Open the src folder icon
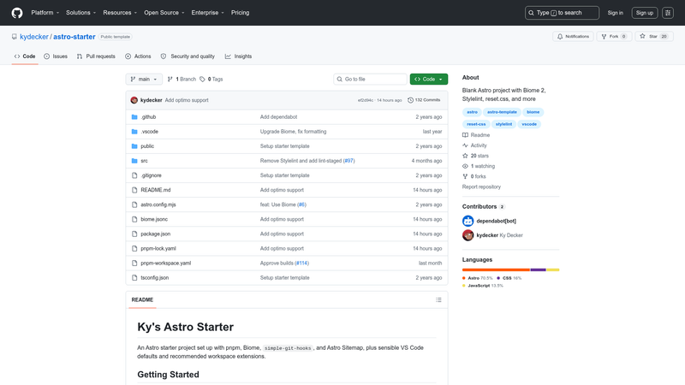 134,161
